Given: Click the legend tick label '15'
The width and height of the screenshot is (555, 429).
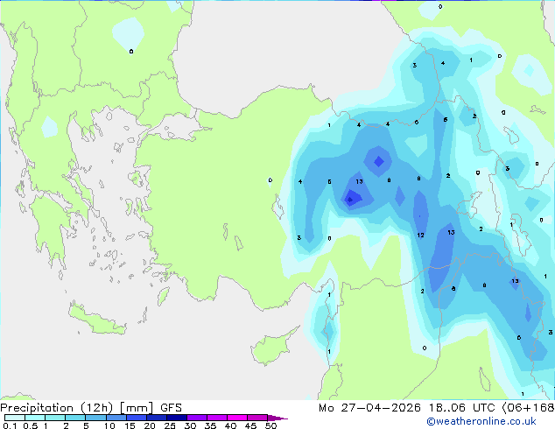Looking at the screenshot, I should (x=130, y=425).
